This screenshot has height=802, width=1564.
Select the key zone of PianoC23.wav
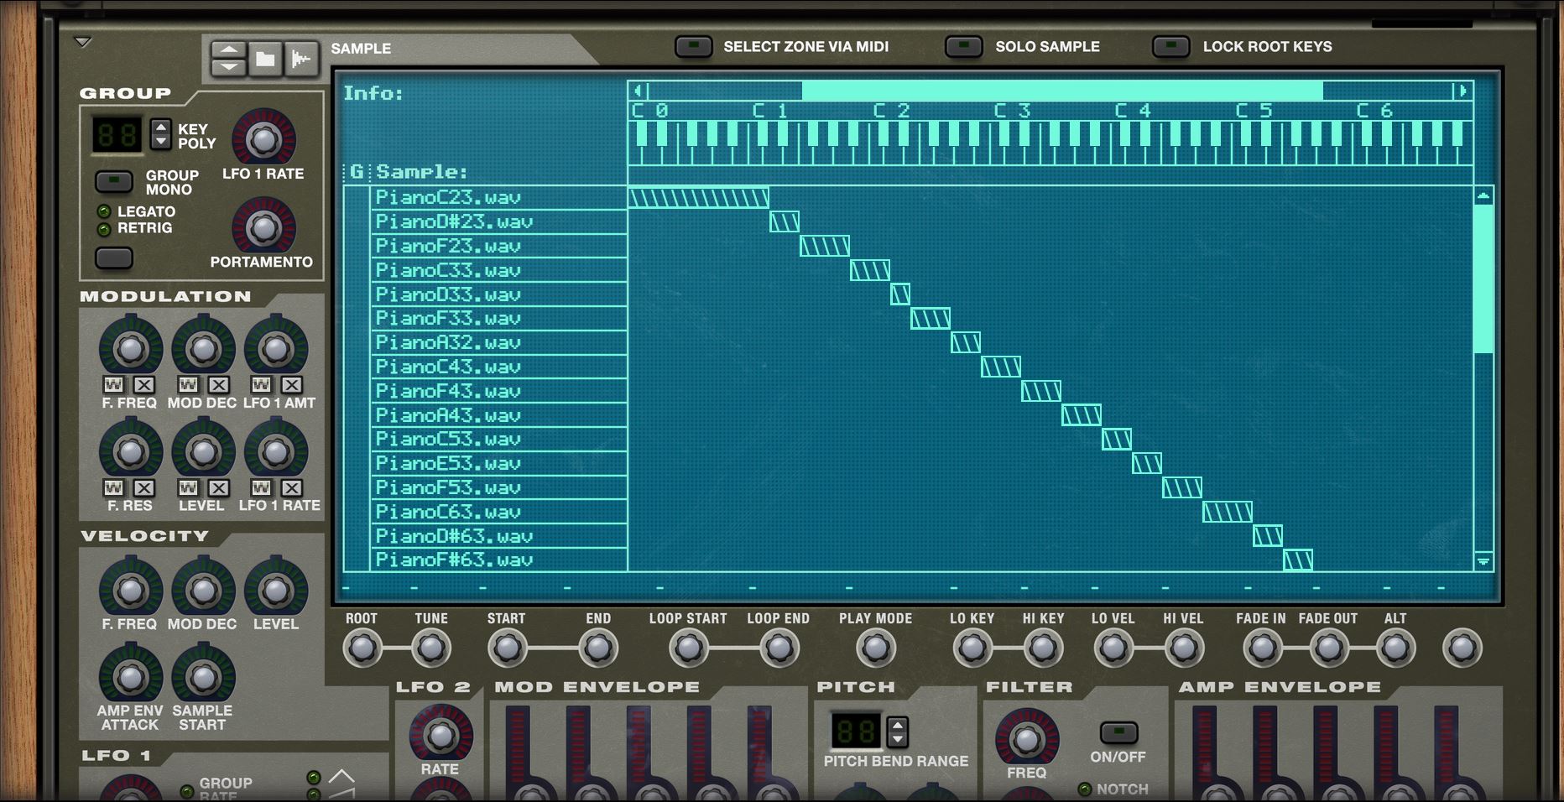pyautogui.click(x=699, y=198)
